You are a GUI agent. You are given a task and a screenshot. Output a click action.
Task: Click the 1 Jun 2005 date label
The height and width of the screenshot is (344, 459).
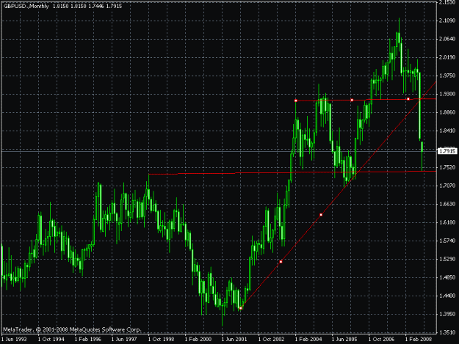coord(344,340)
